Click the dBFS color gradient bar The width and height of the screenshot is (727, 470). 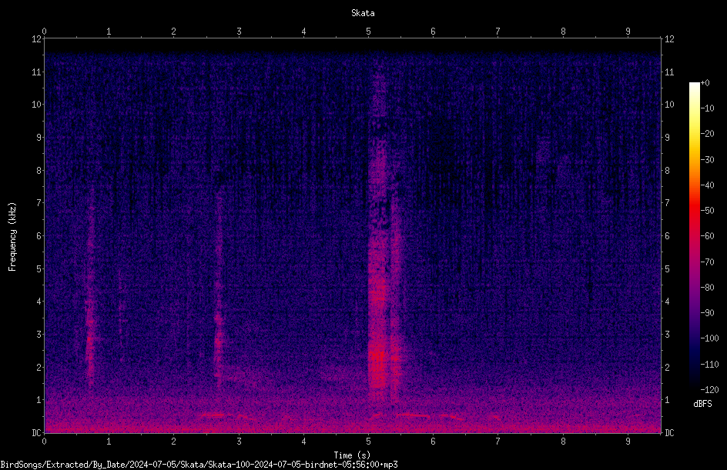[694, 236]
